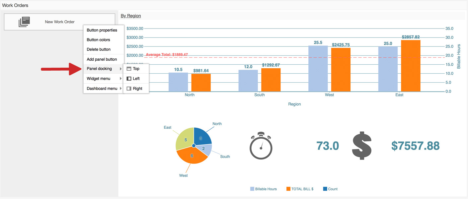Choose Delete button from context menu
This screenshot has height=199, width=468.
(99, 49)
